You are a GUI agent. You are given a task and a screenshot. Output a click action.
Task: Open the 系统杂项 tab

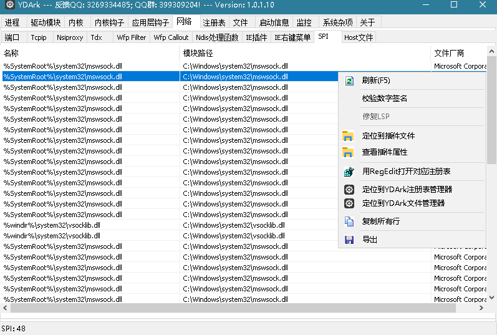pyautogui.click(x=337, y=22)
